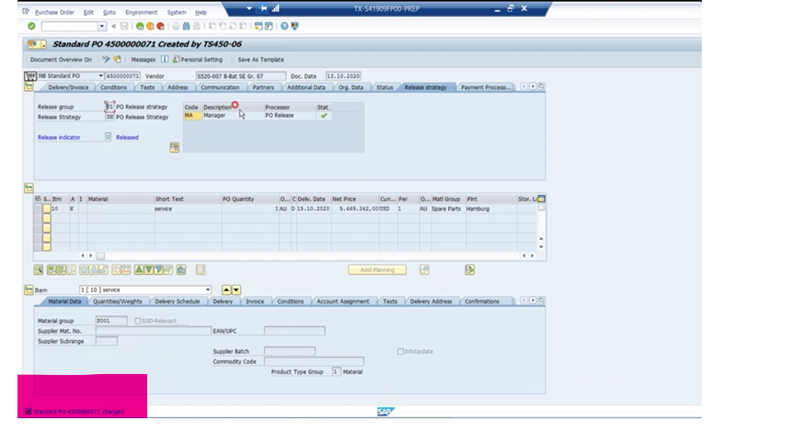Screen dimensions: 806x444
Task: Open the item selector dropdown '1 [10] service'
Action: (208, 290)
